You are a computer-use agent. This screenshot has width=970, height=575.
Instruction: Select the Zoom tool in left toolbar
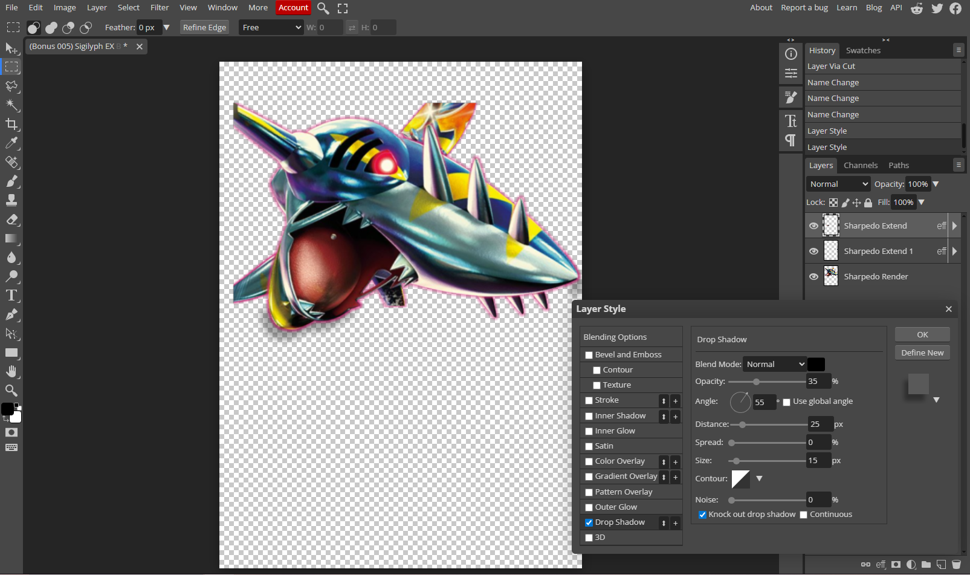click(11, 391)
